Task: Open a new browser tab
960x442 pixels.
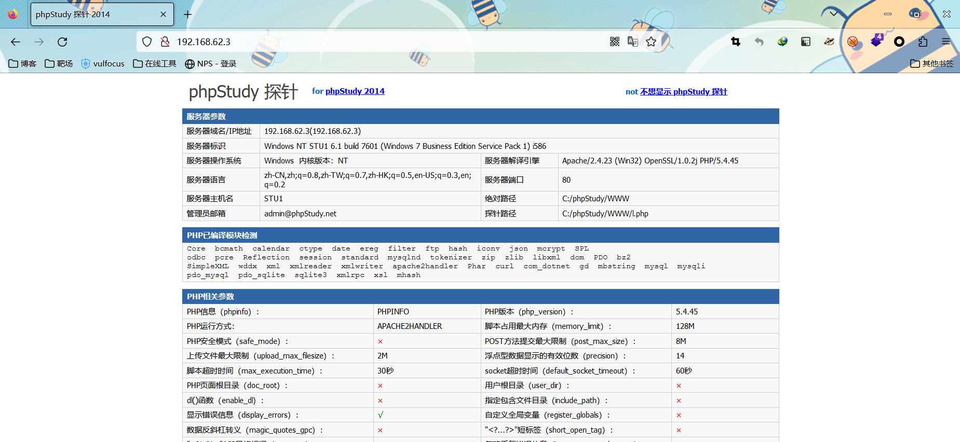Action: [x=188, y=15]
